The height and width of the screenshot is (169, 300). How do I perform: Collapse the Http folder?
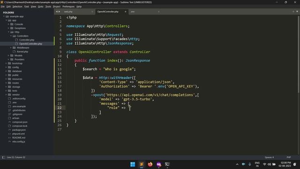(8, 32)
